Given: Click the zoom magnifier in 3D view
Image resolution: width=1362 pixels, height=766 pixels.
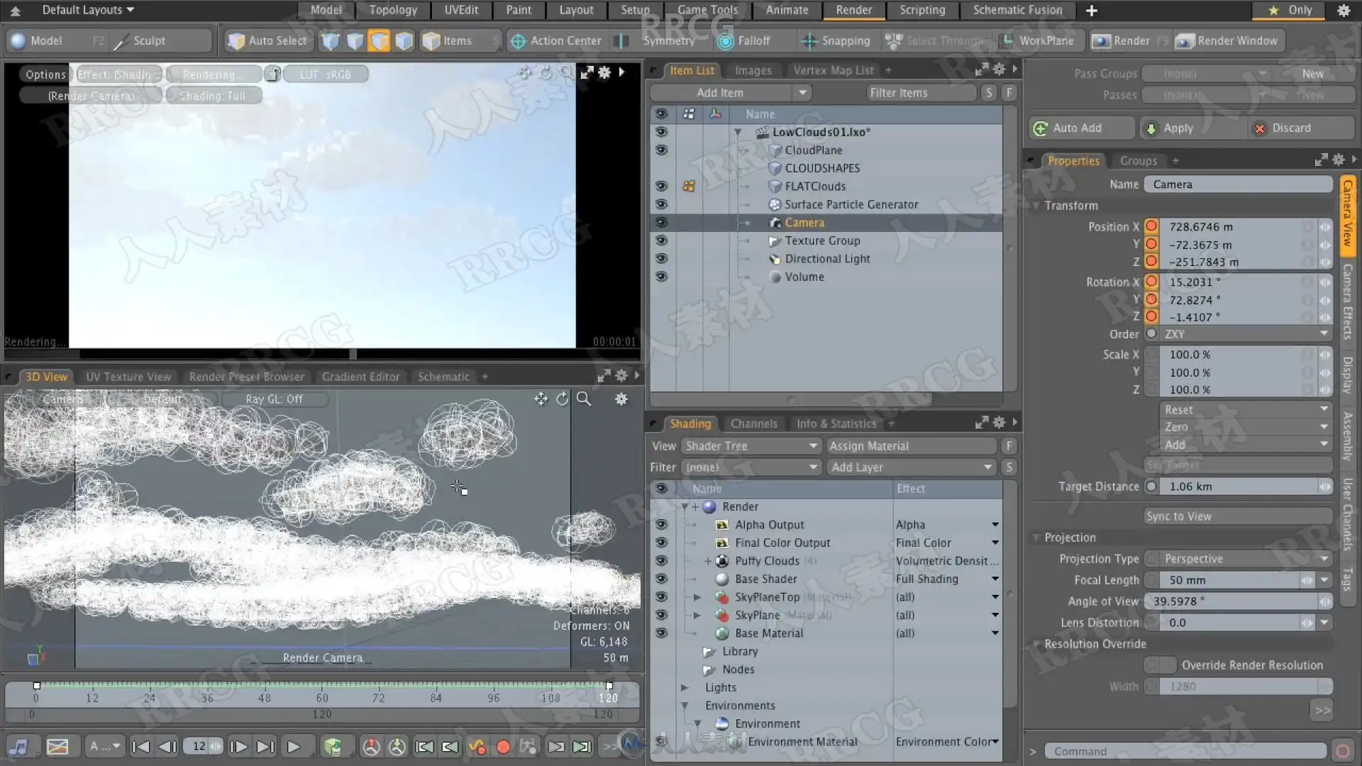Looking at the screenshot, I should (584, 399).
